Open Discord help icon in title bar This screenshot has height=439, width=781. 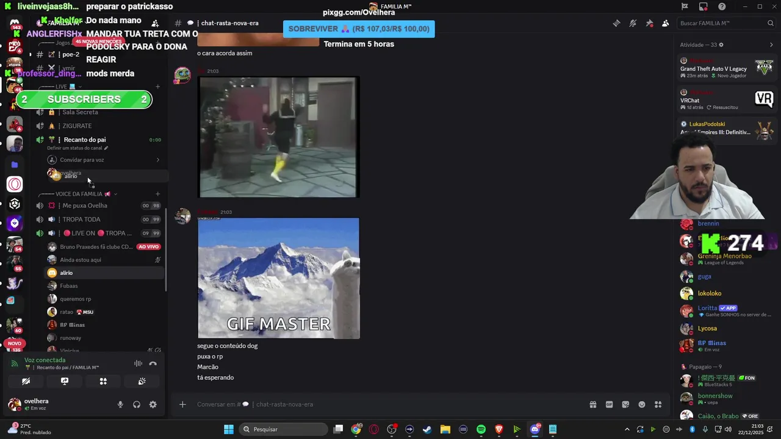coord(722,7)
